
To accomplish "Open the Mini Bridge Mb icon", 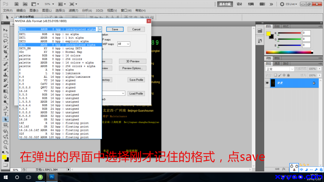I will (x=25, y=4).
